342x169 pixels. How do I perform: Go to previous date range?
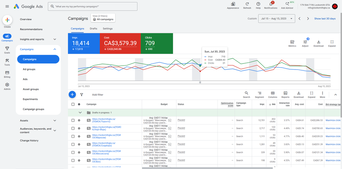pos(299,19)
